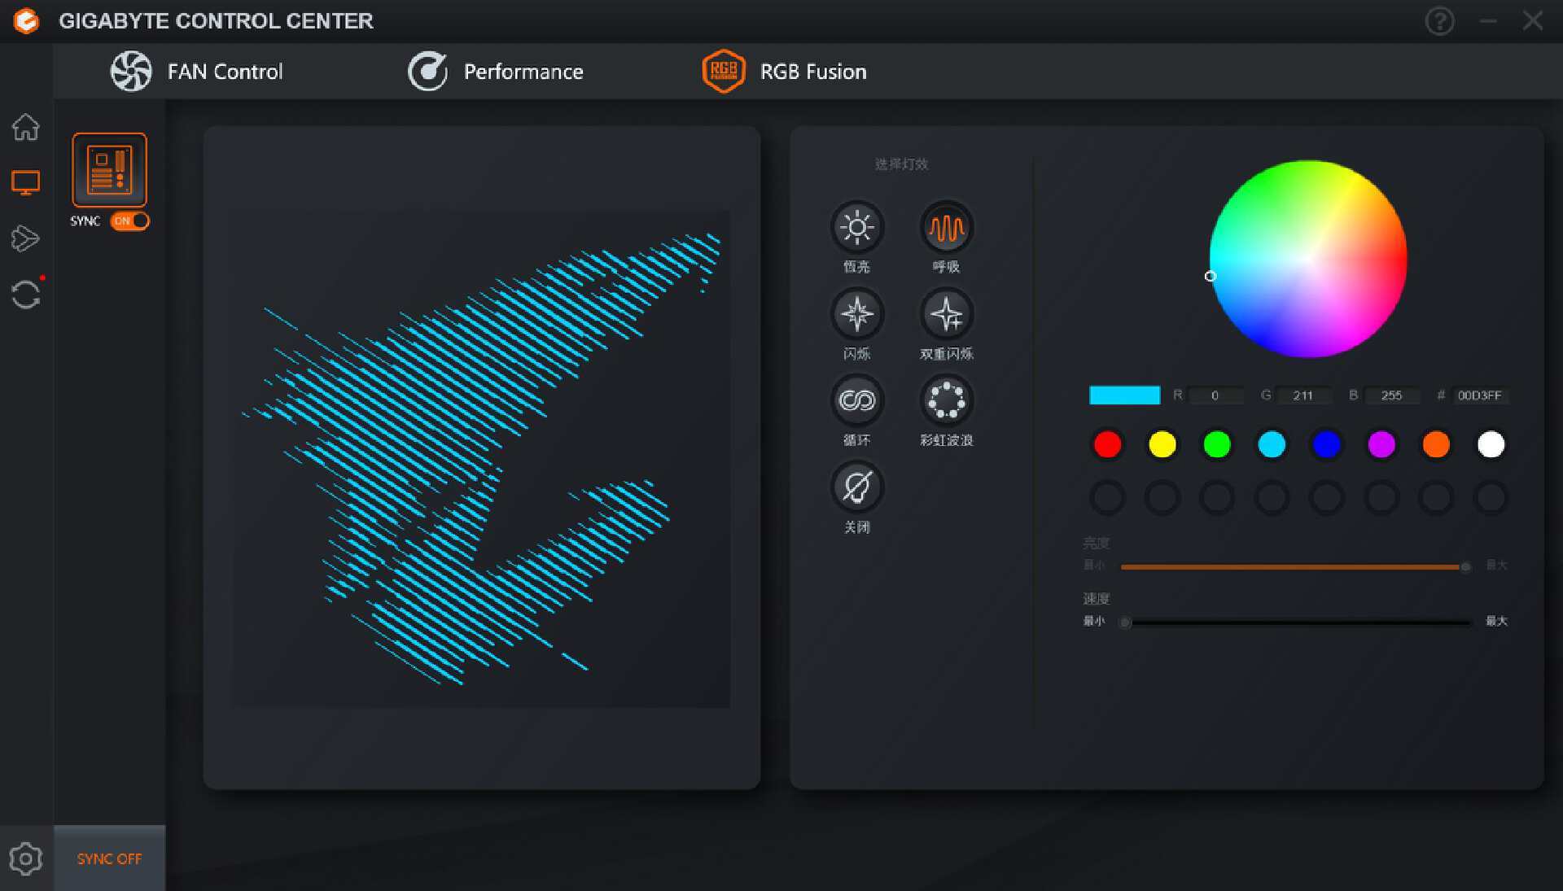Choose the double flash 双重闪烁 effect
The height and width of the screenshot is (891, 1563).
(946, 314)
